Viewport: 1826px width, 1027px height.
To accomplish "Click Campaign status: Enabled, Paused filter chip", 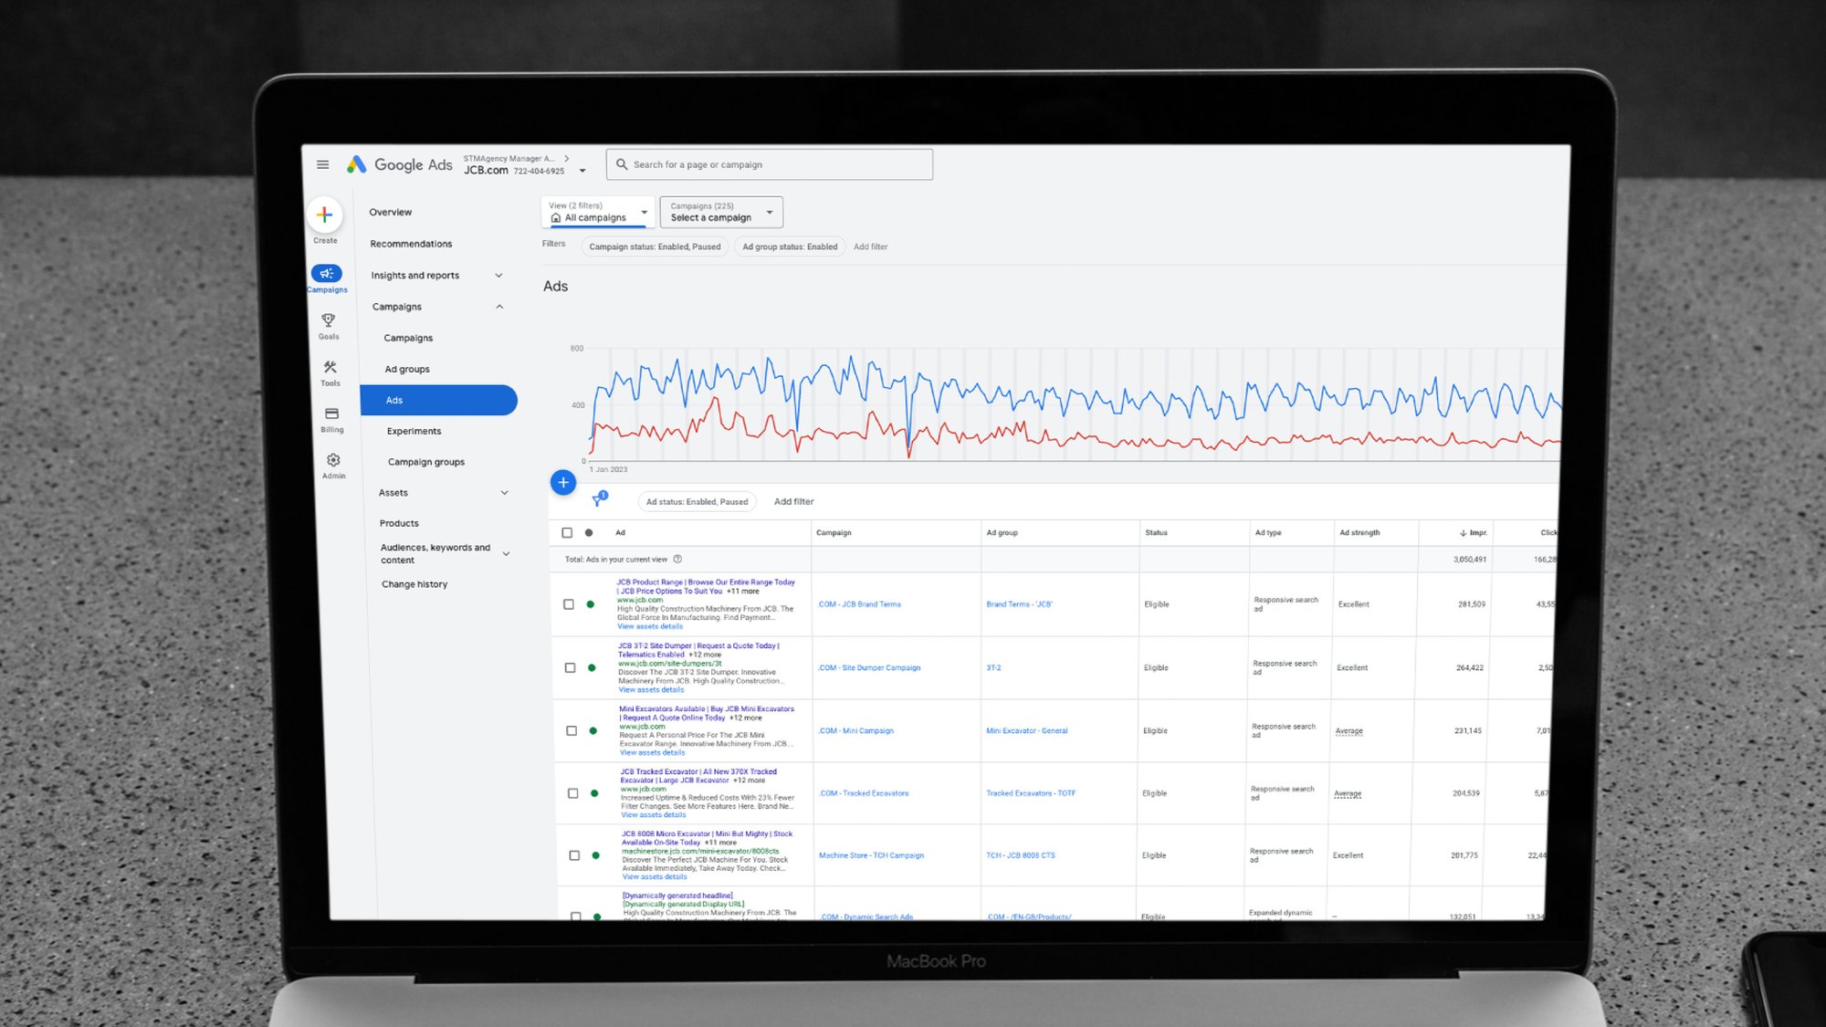I will point(655,246).
